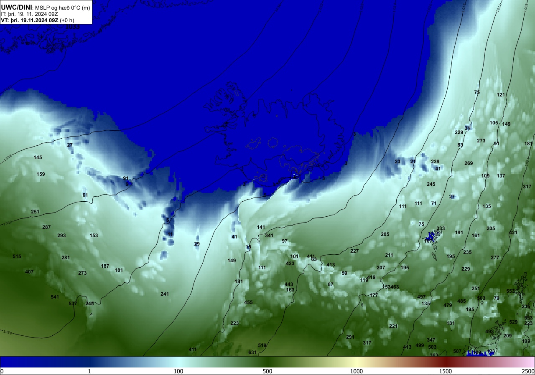Click the height value 159 on the map

pyautogui.click(x=41, y=174)
